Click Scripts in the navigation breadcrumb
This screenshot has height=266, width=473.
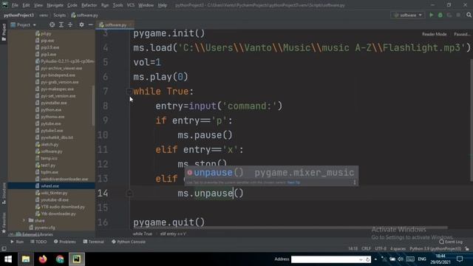(x=59, y=15)
